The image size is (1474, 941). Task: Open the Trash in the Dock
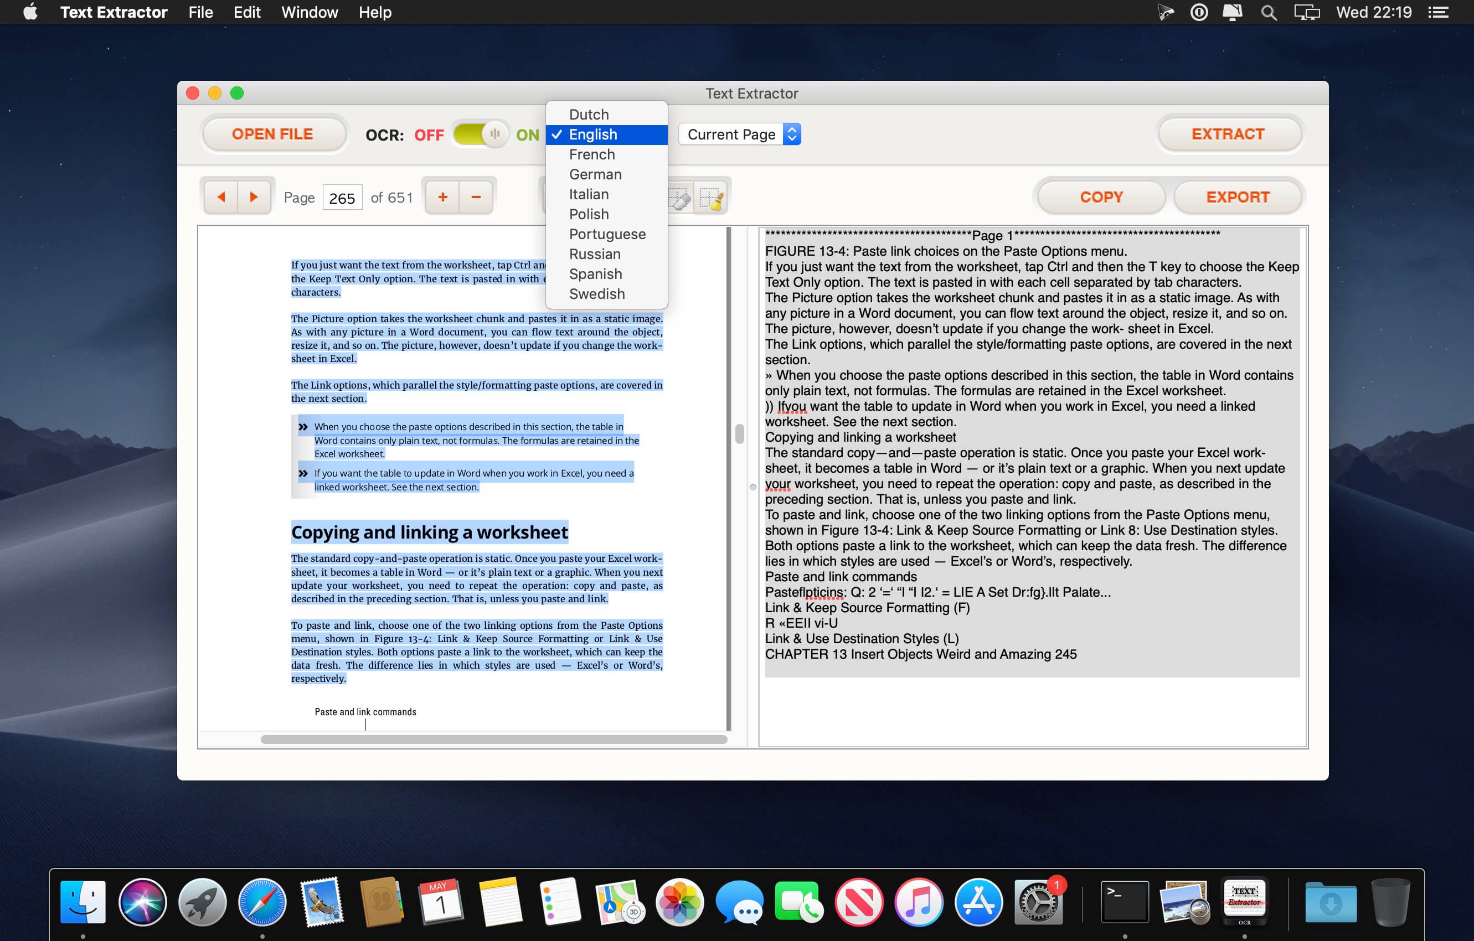tap(1390, 901)
